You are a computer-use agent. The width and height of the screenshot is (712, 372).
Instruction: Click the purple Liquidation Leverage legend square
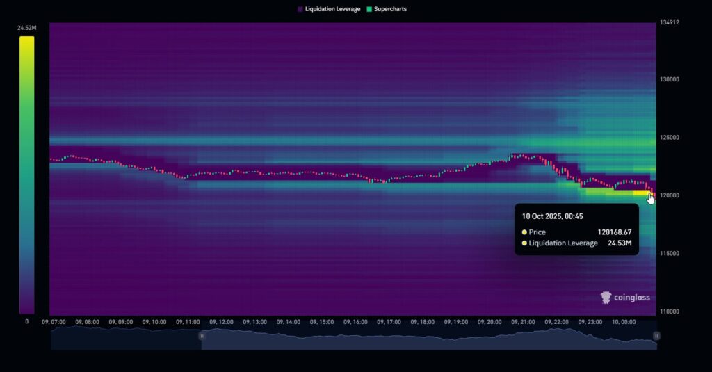[x=300, y=9]
